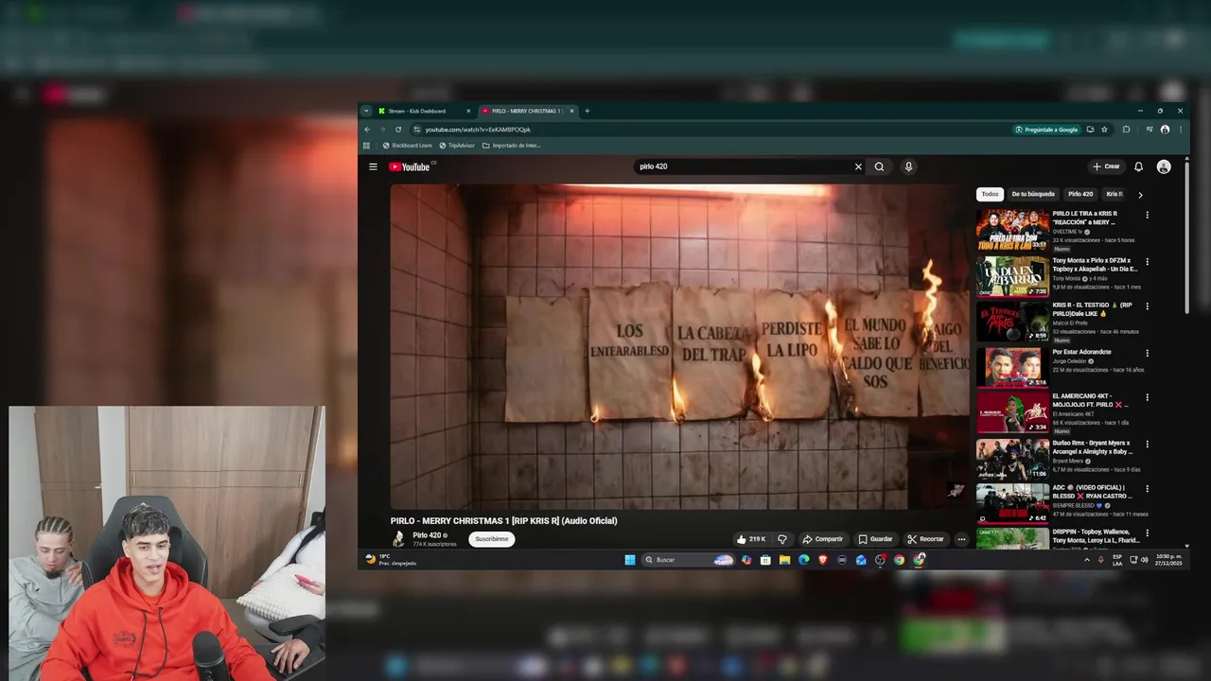Open File Explorer from taskbar
The width and height of the screenshot is (1211, 681).
[784, 560]
